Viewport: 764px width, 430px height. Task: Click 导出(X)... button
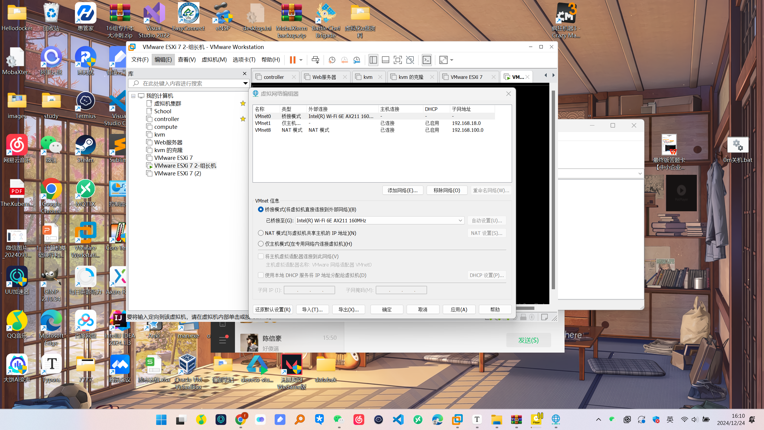(348, 310)
